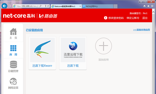The image size is (156, 94).
Task: Click the URL address field
Action: [27, 6]
